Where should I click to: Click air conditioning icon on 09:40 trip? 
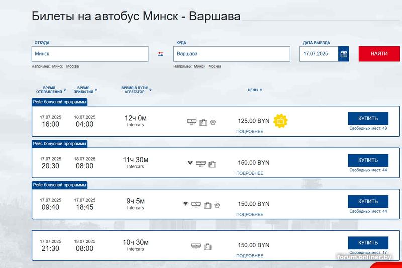tap(196, 205)
